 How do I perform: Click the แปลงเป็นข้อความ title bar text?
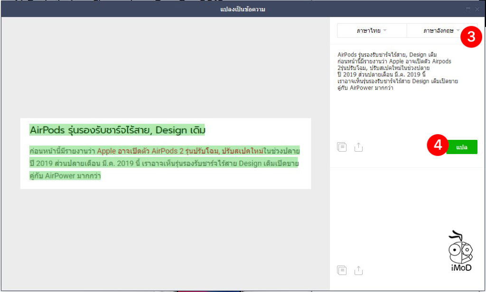click(x=243, y=9)
